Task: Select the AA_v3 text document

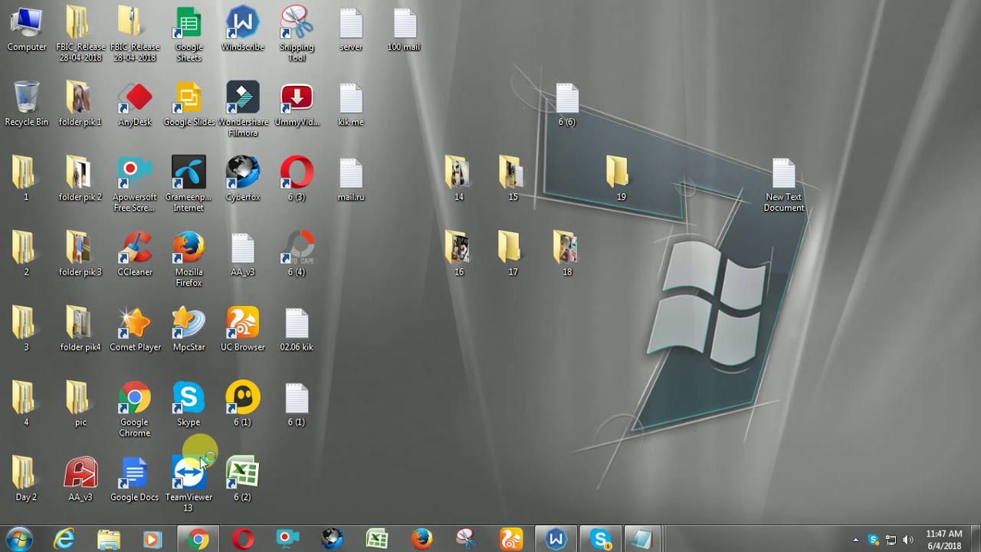Action: pyautogui.click(x=242, y=255)
